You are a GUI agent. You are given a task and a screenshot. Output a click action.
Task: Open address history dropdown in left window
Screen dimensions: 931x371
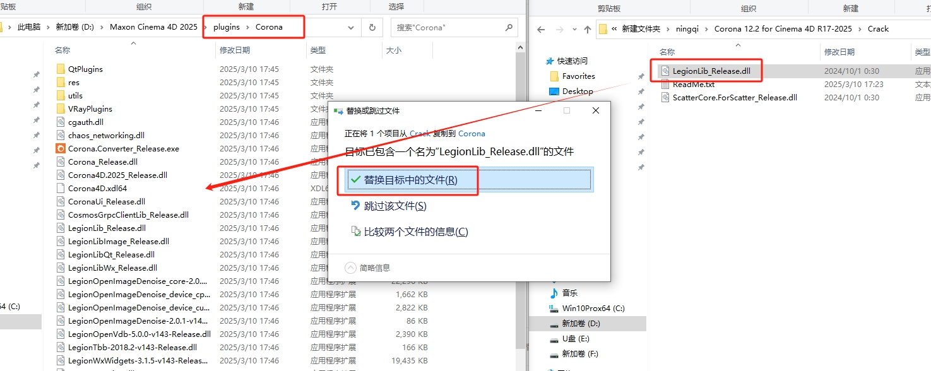(351, 28)
